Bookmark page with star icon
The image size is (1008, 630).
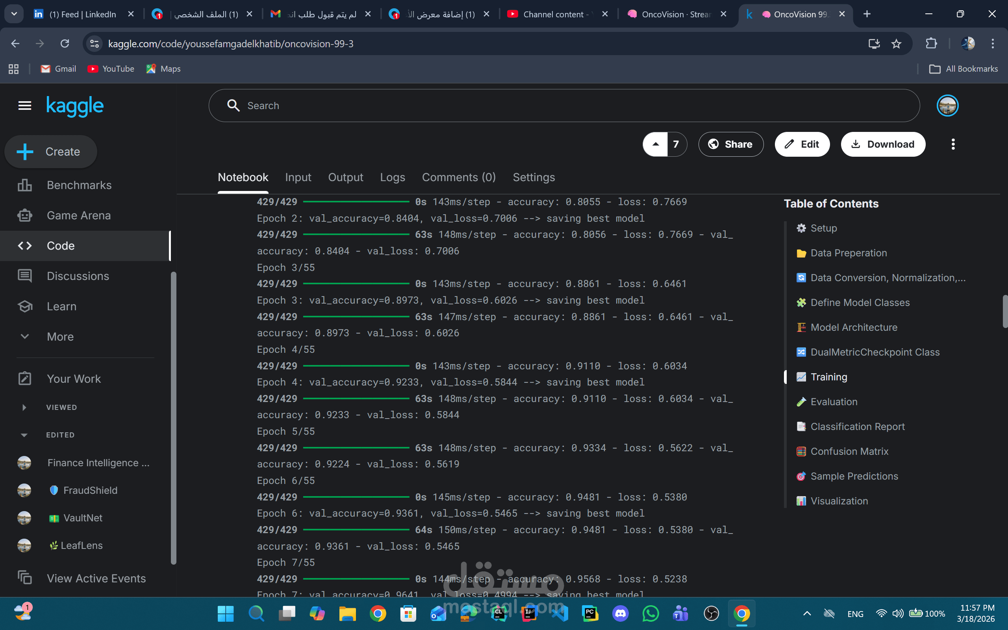tap(896, 44)
